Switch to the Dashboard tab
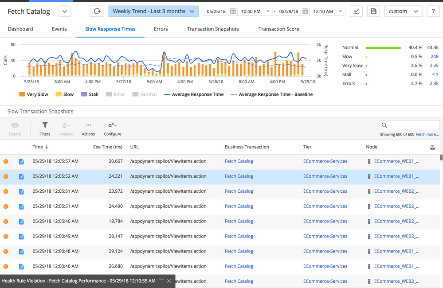The image size is (443, 288). (x=20, y=29)
